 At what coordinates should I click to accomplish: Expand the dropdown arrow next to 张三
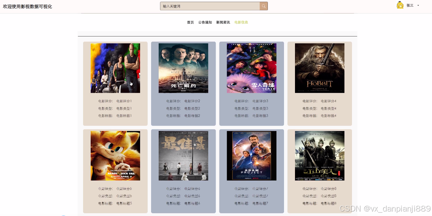(x=418, y=6)
